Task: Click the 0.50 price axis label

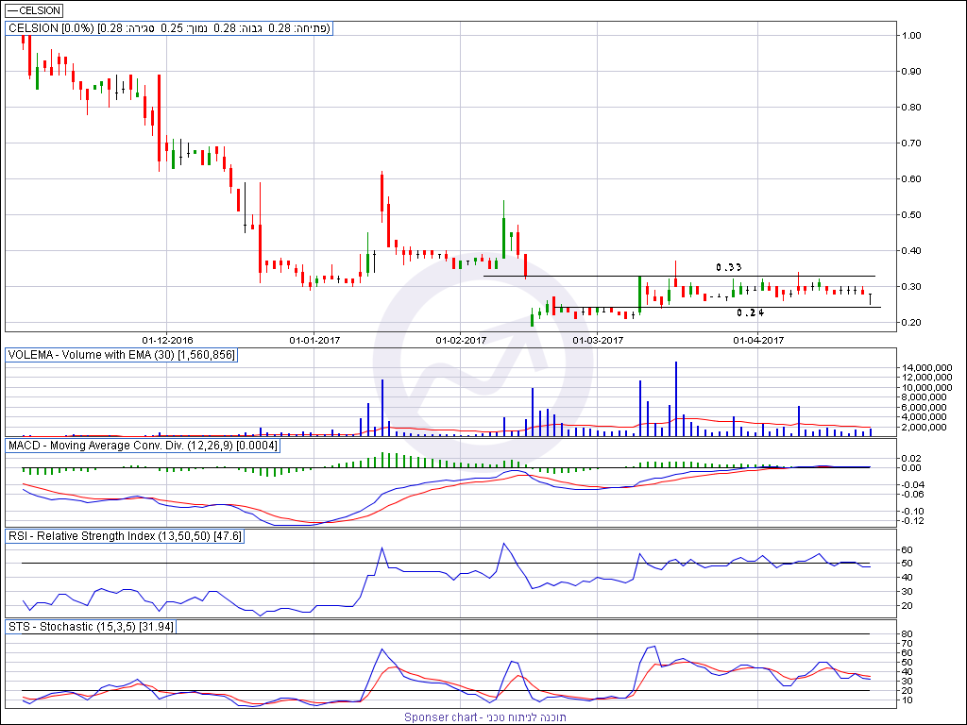Action: pyautogui.click(x=911, y=215)
